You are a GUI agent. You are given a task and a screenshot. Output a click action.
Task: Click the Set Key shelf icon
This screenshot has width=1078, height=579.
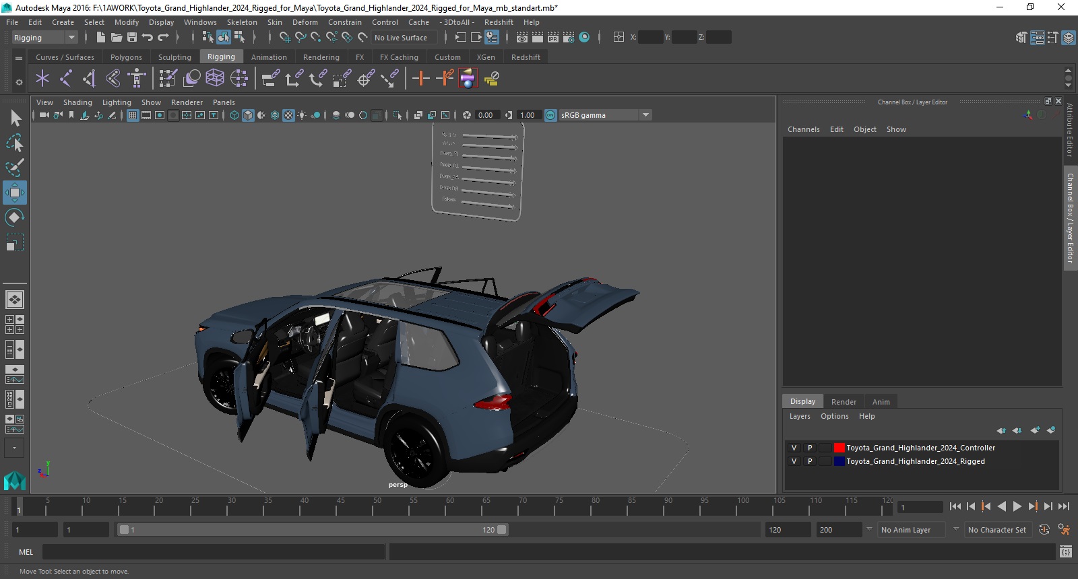click(421, 79)
